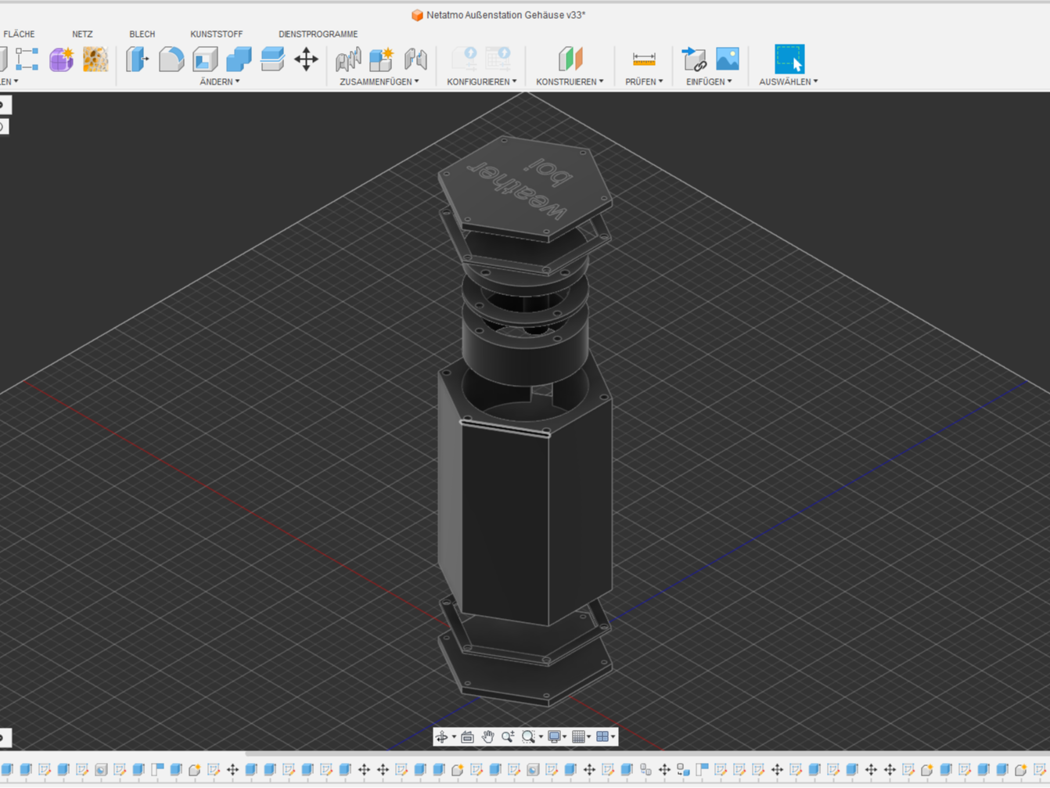Select the Measure ruler tool
Screen dimensions: 1050x788
(x=644, y=59)
